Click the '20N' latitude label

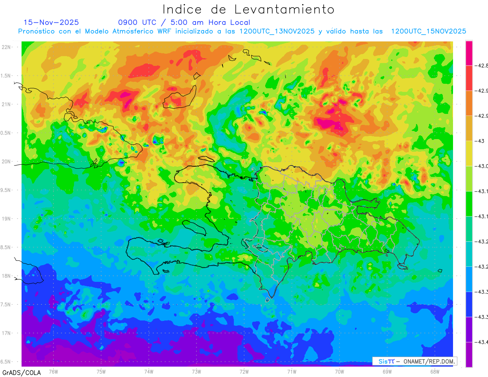coord(7,161)
